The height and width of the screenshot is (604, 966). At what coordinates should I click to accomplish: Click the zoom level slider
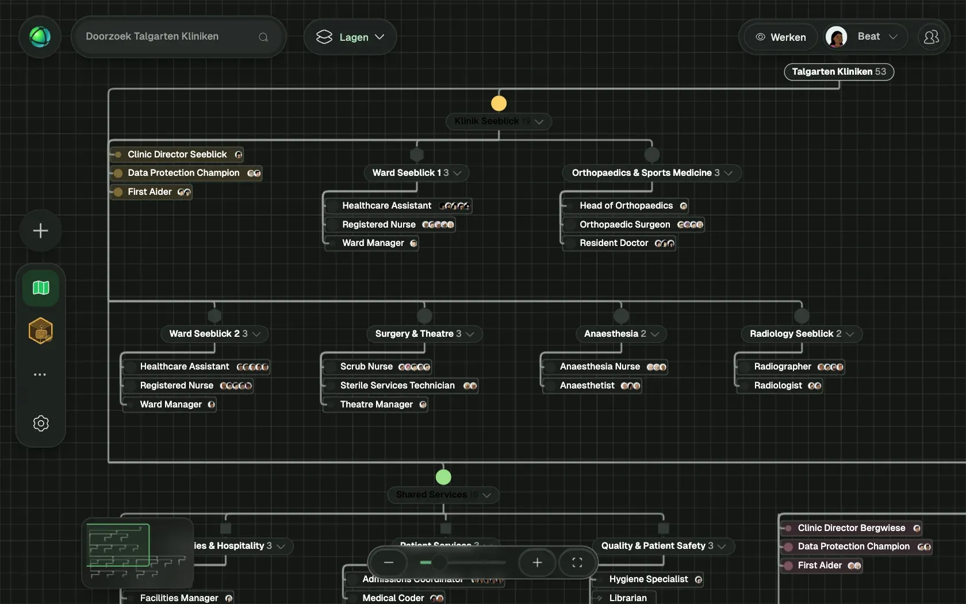click(x=463, y=563)
